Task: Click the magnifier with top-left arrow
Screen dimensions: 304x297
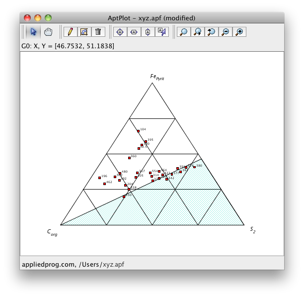Action: [211, 32]
